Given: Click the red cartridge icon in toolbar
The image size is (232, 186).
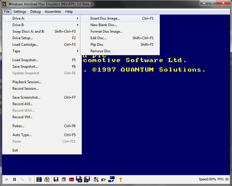Looking at the screenshot, I should tap(63, 179).
